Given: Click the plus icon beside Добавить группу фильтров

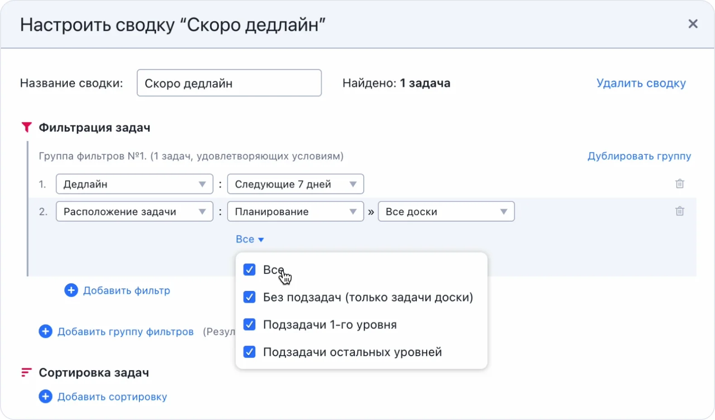Looking at the screenshot, I should tap(45, 332).
